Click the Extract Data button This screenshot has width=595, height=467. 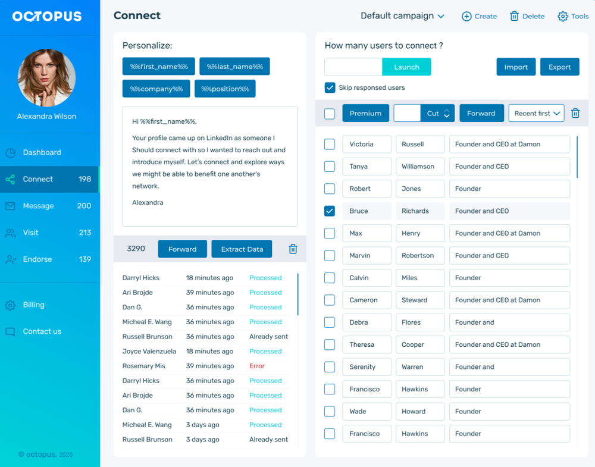pyautogui.click(x=242, y=249)
